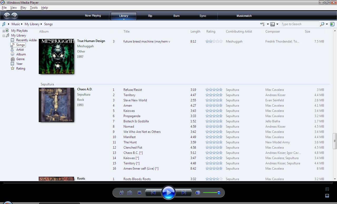Image resolution: width=337 pixels, height=204 pixels.
Task: Collapse the My Library tree node
Action: pos(4,36)
